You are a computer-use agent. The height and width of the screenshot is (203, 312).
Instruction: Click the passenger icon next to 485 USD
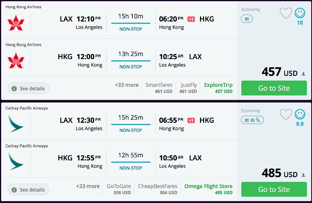[303, 175]
